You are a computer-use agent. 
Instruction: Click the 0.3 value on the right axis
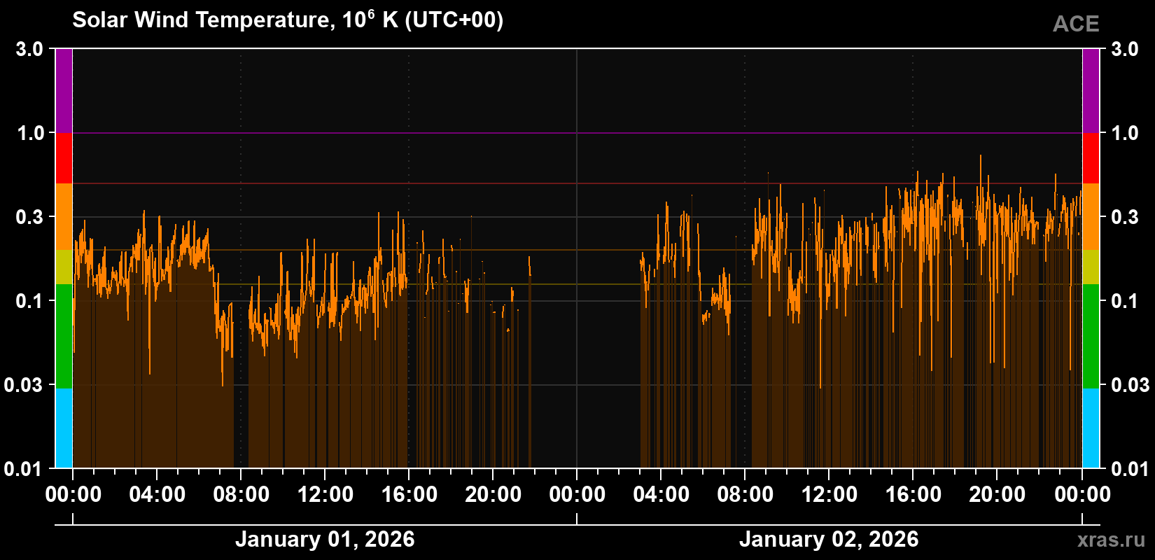tap(1125, 217)
